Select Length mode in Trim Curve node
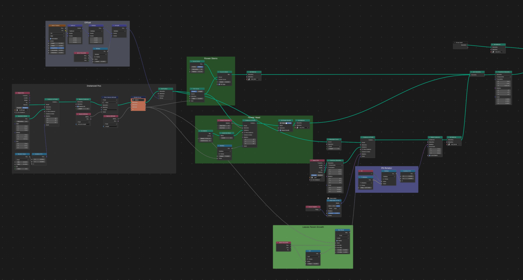Viewport: 523px width, 280px height. tap(200, 92)
